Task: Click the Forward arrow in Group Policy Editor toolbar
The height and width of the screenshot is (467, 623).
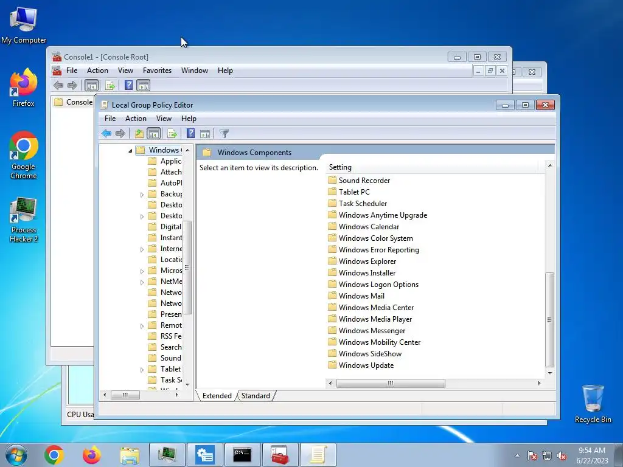Action: 120,133
